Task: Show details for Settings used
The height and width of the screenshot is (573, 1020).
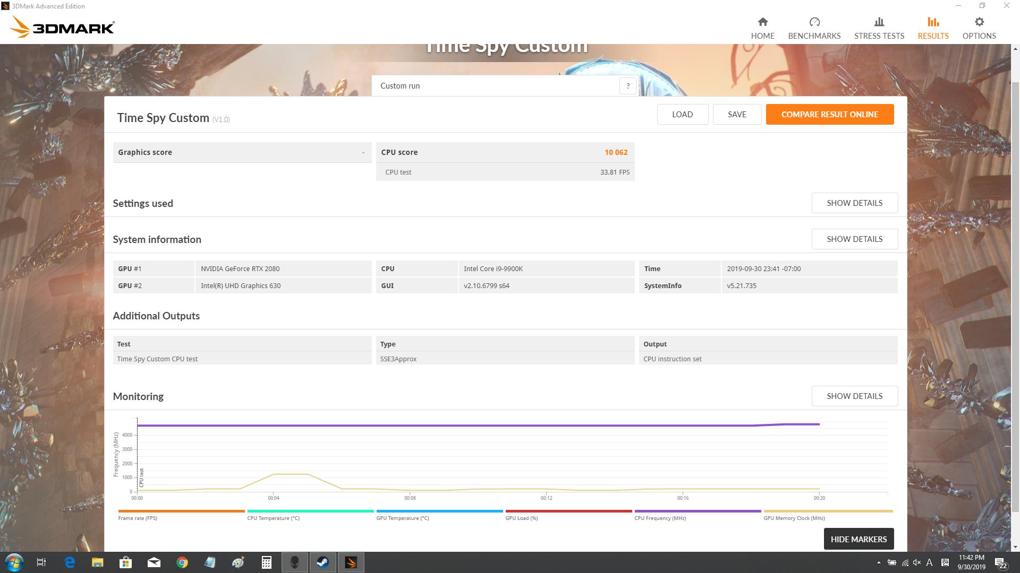Action: click(x=854, y=203)
